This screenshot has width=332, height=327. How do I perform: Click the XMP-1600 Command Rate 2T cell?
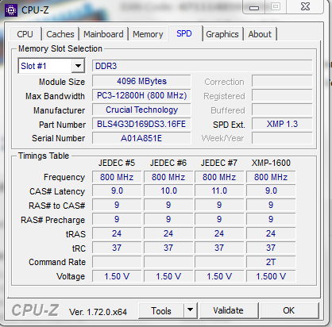[271, 262]
